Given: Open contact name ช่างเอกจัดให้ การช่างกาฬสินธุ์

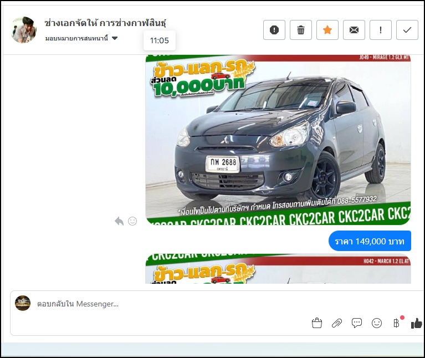Looking at the screenshot, I should [105, 23].
